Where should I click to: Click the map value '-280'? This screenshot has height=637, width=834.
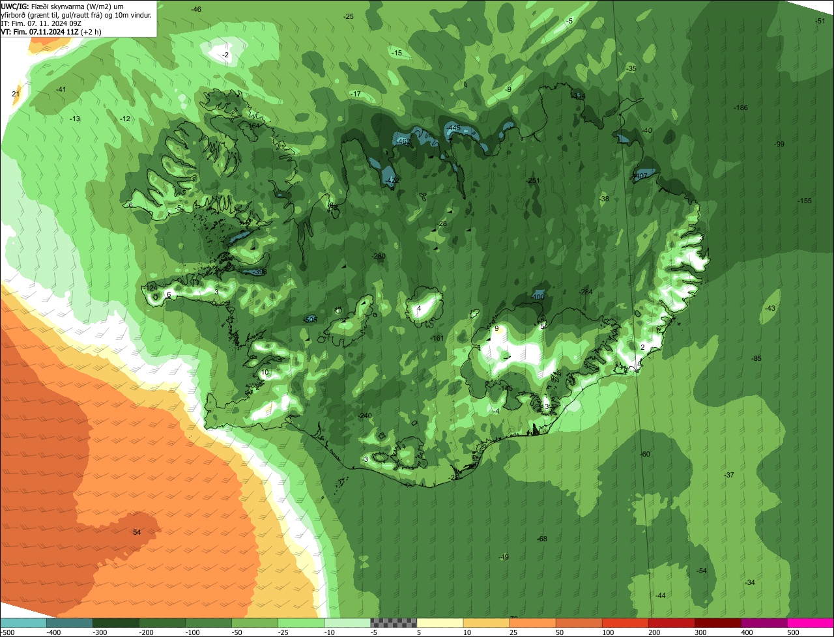pyautogui.click(x=379, y=256)
